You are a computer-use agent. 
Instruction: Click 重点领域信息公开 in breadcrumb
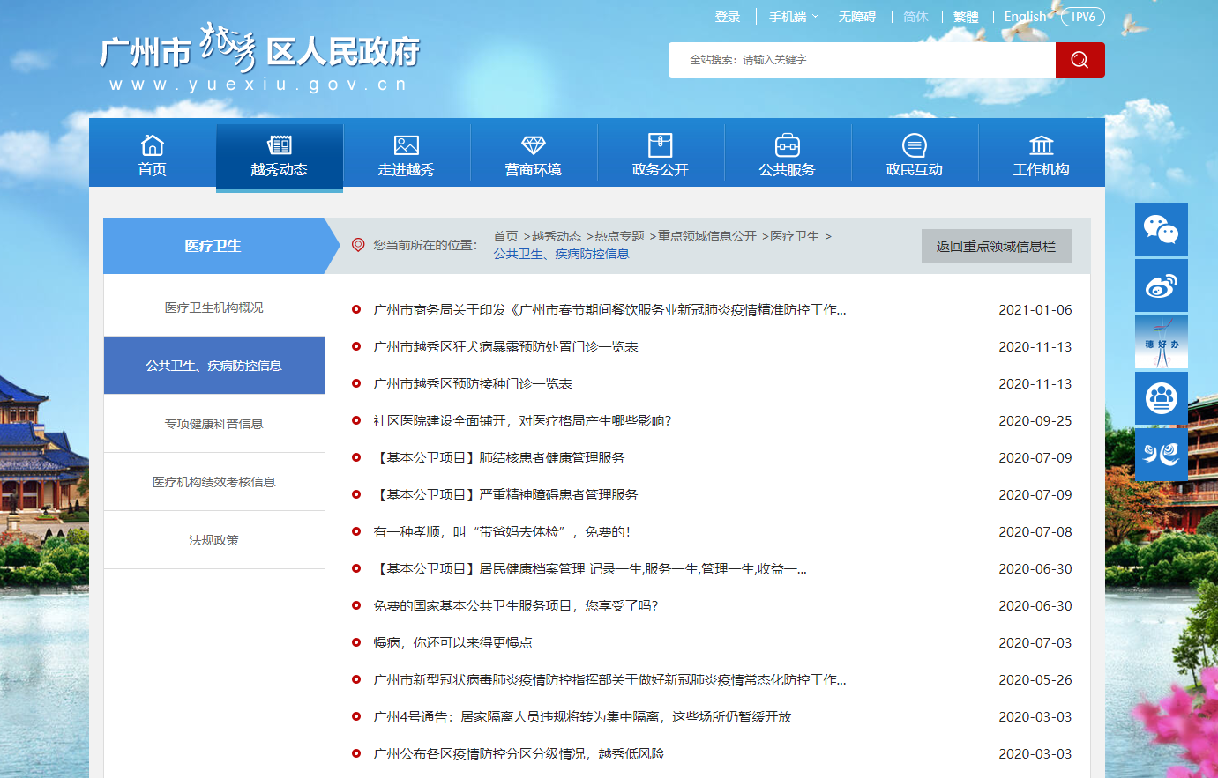706,236
